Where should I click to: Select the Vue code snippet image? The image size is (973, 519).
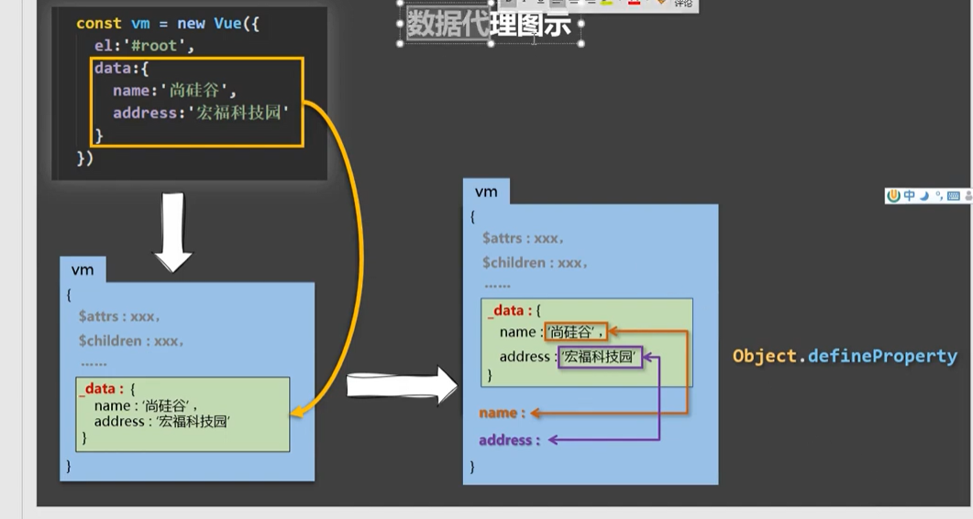[x=189, y=92]
